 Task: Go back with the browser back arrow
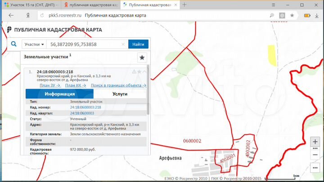coord(11,15)
